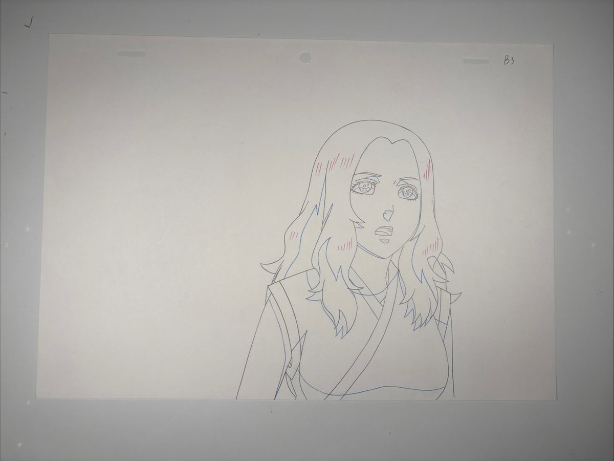Click the handwritten "B3" cel number
Image resolution: width=614 pixels, height=461 pixels.
pos(509,61)
